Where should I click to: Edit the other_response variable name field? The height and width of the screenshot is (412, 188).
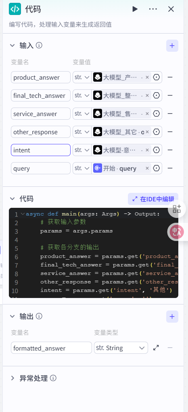(41, 132)
